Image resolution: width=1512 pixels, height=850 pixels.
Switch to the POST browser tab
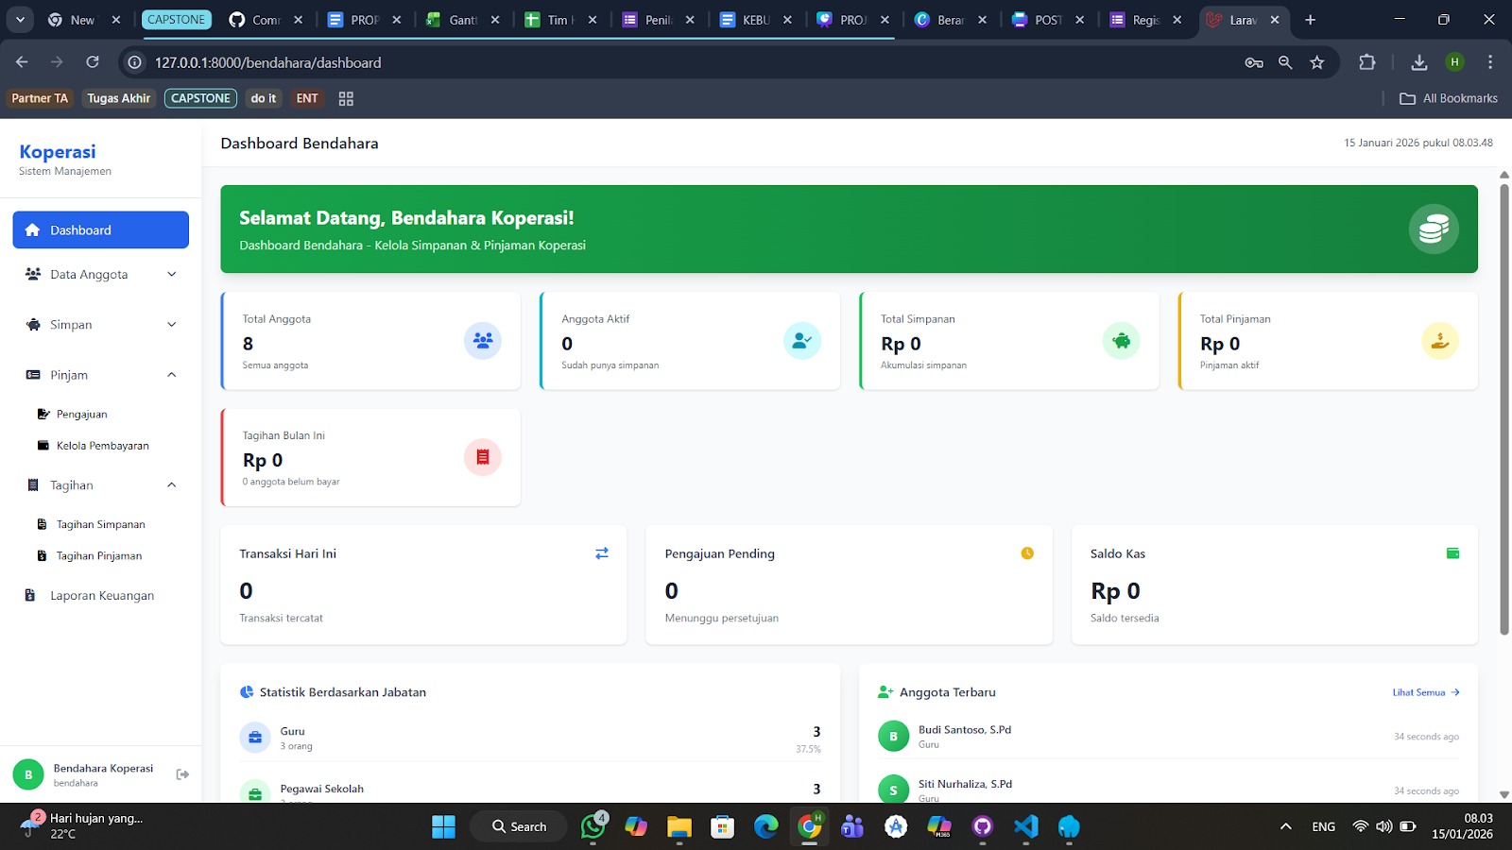1047,20
